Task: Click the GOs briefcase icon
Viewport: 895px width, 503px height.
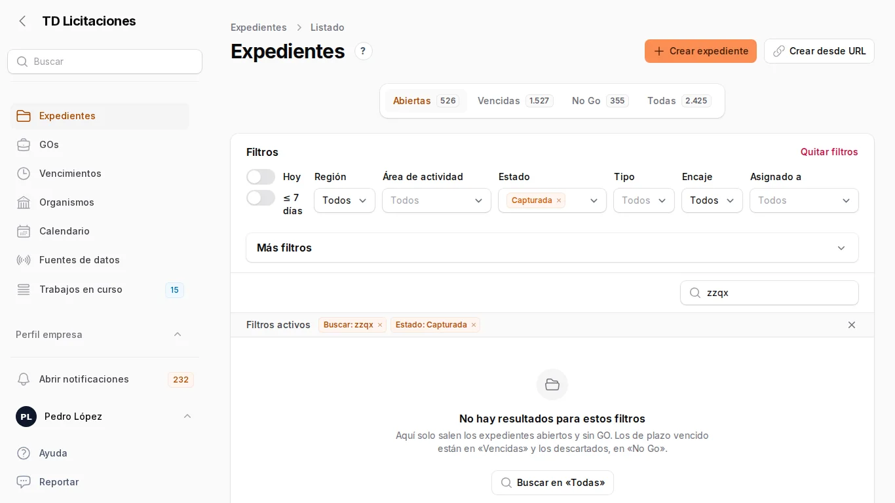Action: tap(24, 145)
